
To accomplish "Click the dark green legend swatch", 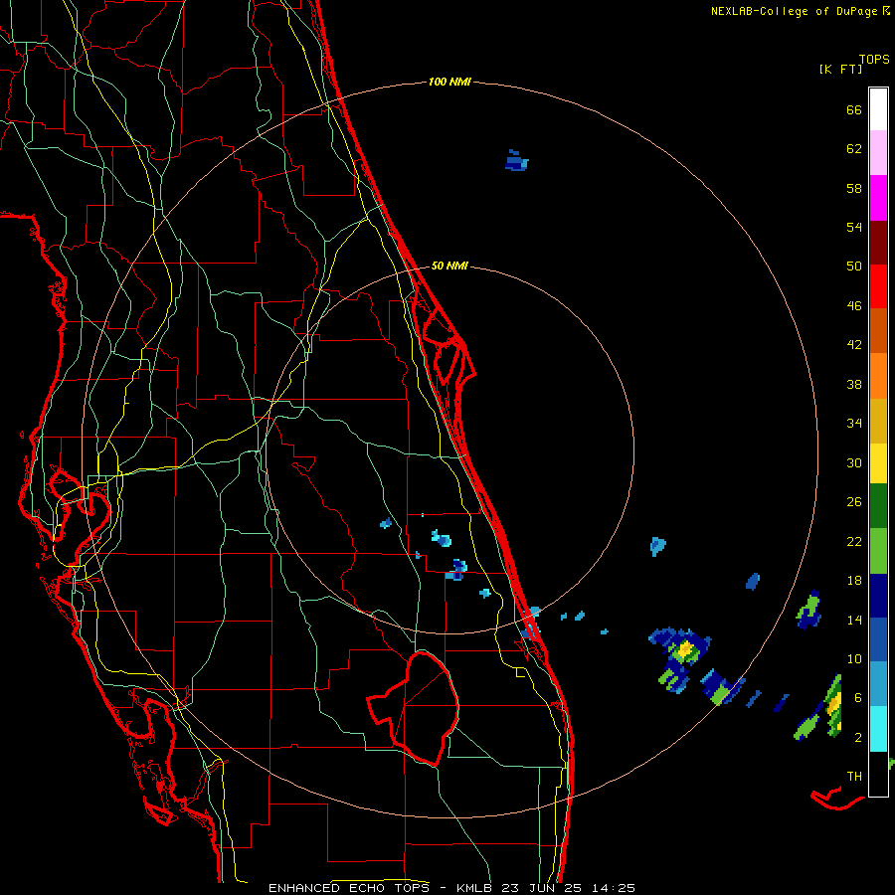I will 878,506.
